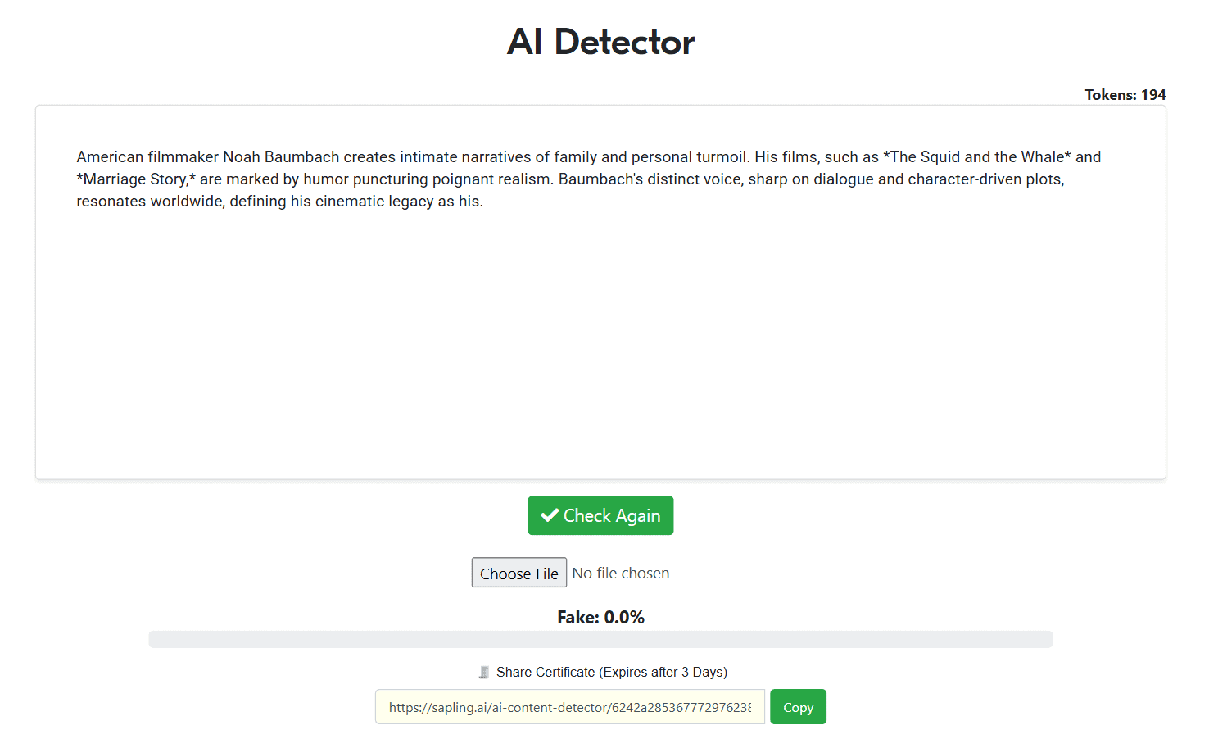Click empty space inside the text area
Screen dimensions: 1209x739
pyautogui.click(x=600, y=344)
